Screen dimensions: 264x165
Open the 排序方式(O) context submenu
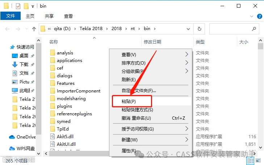151,63
